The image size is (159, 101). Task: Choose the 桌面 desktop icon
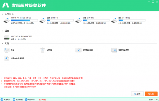tap(7, 50)
